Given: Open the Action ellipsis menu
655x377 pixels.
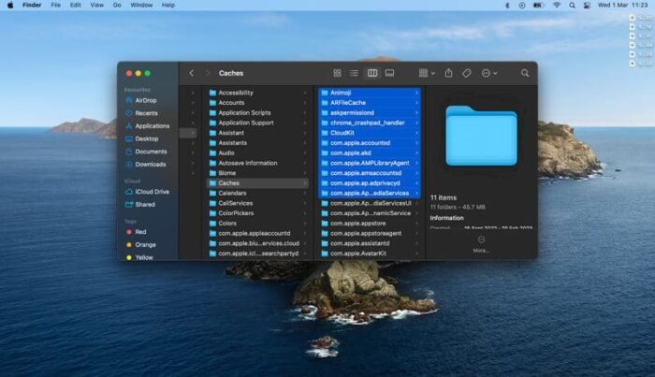Looking at the screenshot, I should [x=489, y=73].
